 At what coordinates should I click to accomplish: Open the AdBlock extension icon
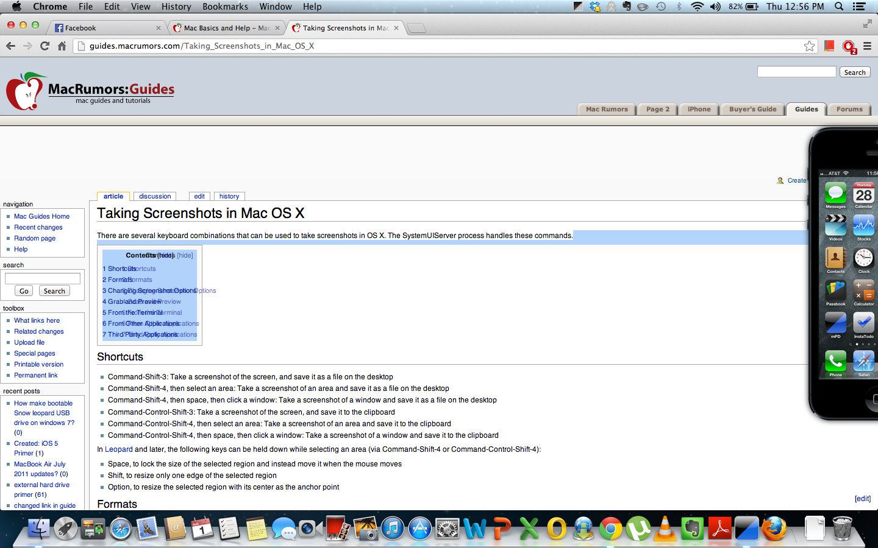pos(849,46)
